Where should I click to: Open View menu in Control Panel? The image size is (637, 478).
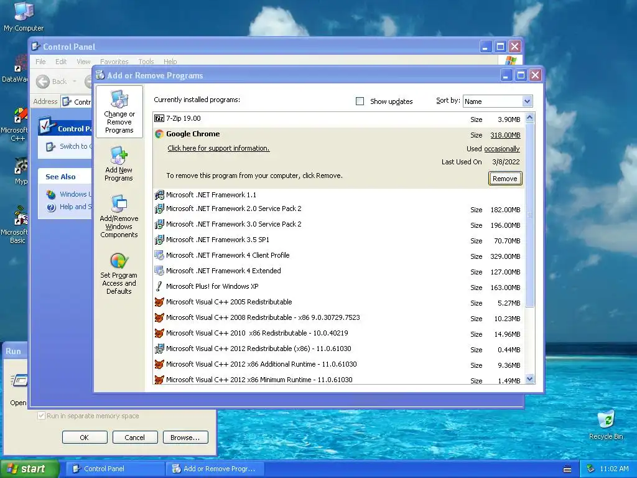(x=83, y=62)
